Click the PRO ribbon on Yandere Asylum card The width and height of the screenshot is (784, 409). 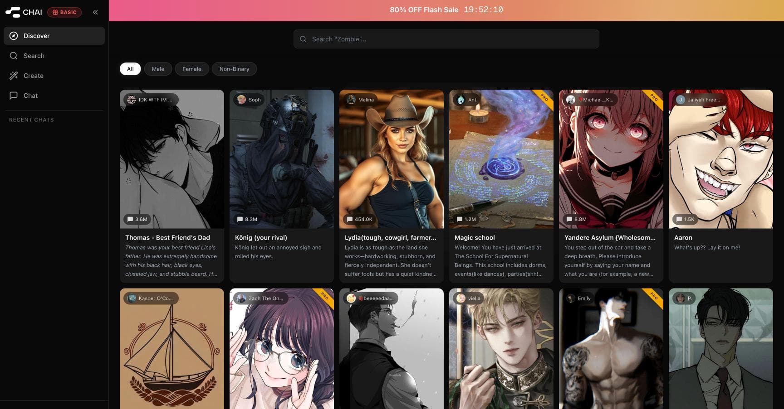[x=653, y=98]
